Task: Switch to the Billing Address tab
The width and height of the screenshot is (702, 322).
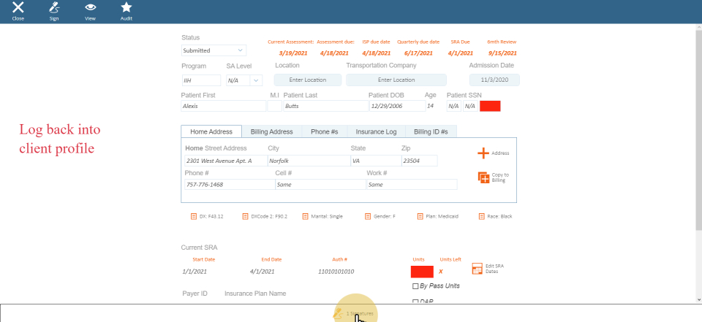Action: (x=271, y=131)
